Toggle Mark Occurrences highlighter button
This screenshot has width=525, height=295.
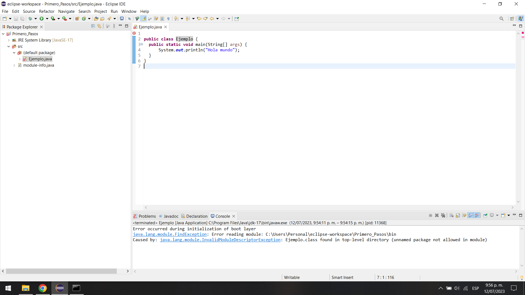tap(144, 19)
